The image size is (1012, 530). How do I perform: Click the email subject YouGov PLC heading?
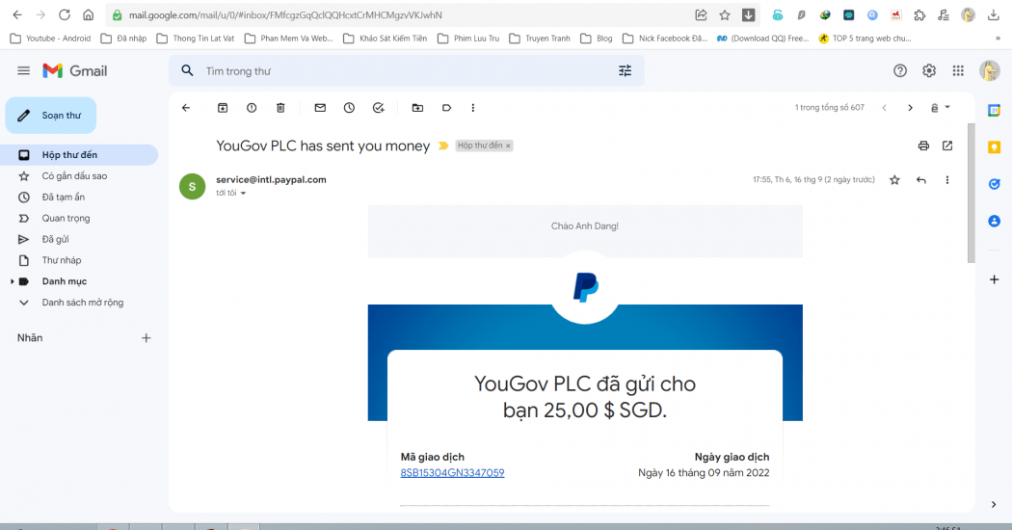[323, 146]
